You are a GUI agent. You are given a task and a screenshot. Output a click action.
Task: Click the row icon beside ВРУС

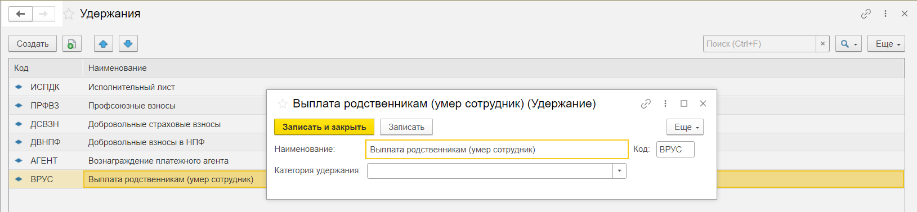tap(19, 179)
